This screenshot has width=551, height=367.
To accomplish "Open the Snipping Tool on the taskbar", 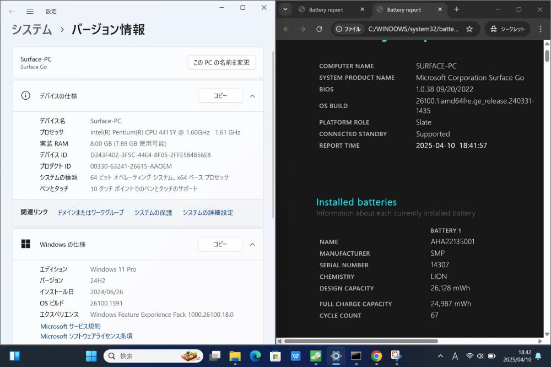I will 396,356.
